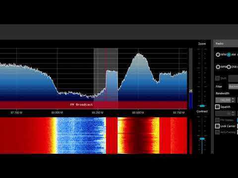Click the Zoom slider handle
This screenshot has height=178, width=238.
click(202, 106)
